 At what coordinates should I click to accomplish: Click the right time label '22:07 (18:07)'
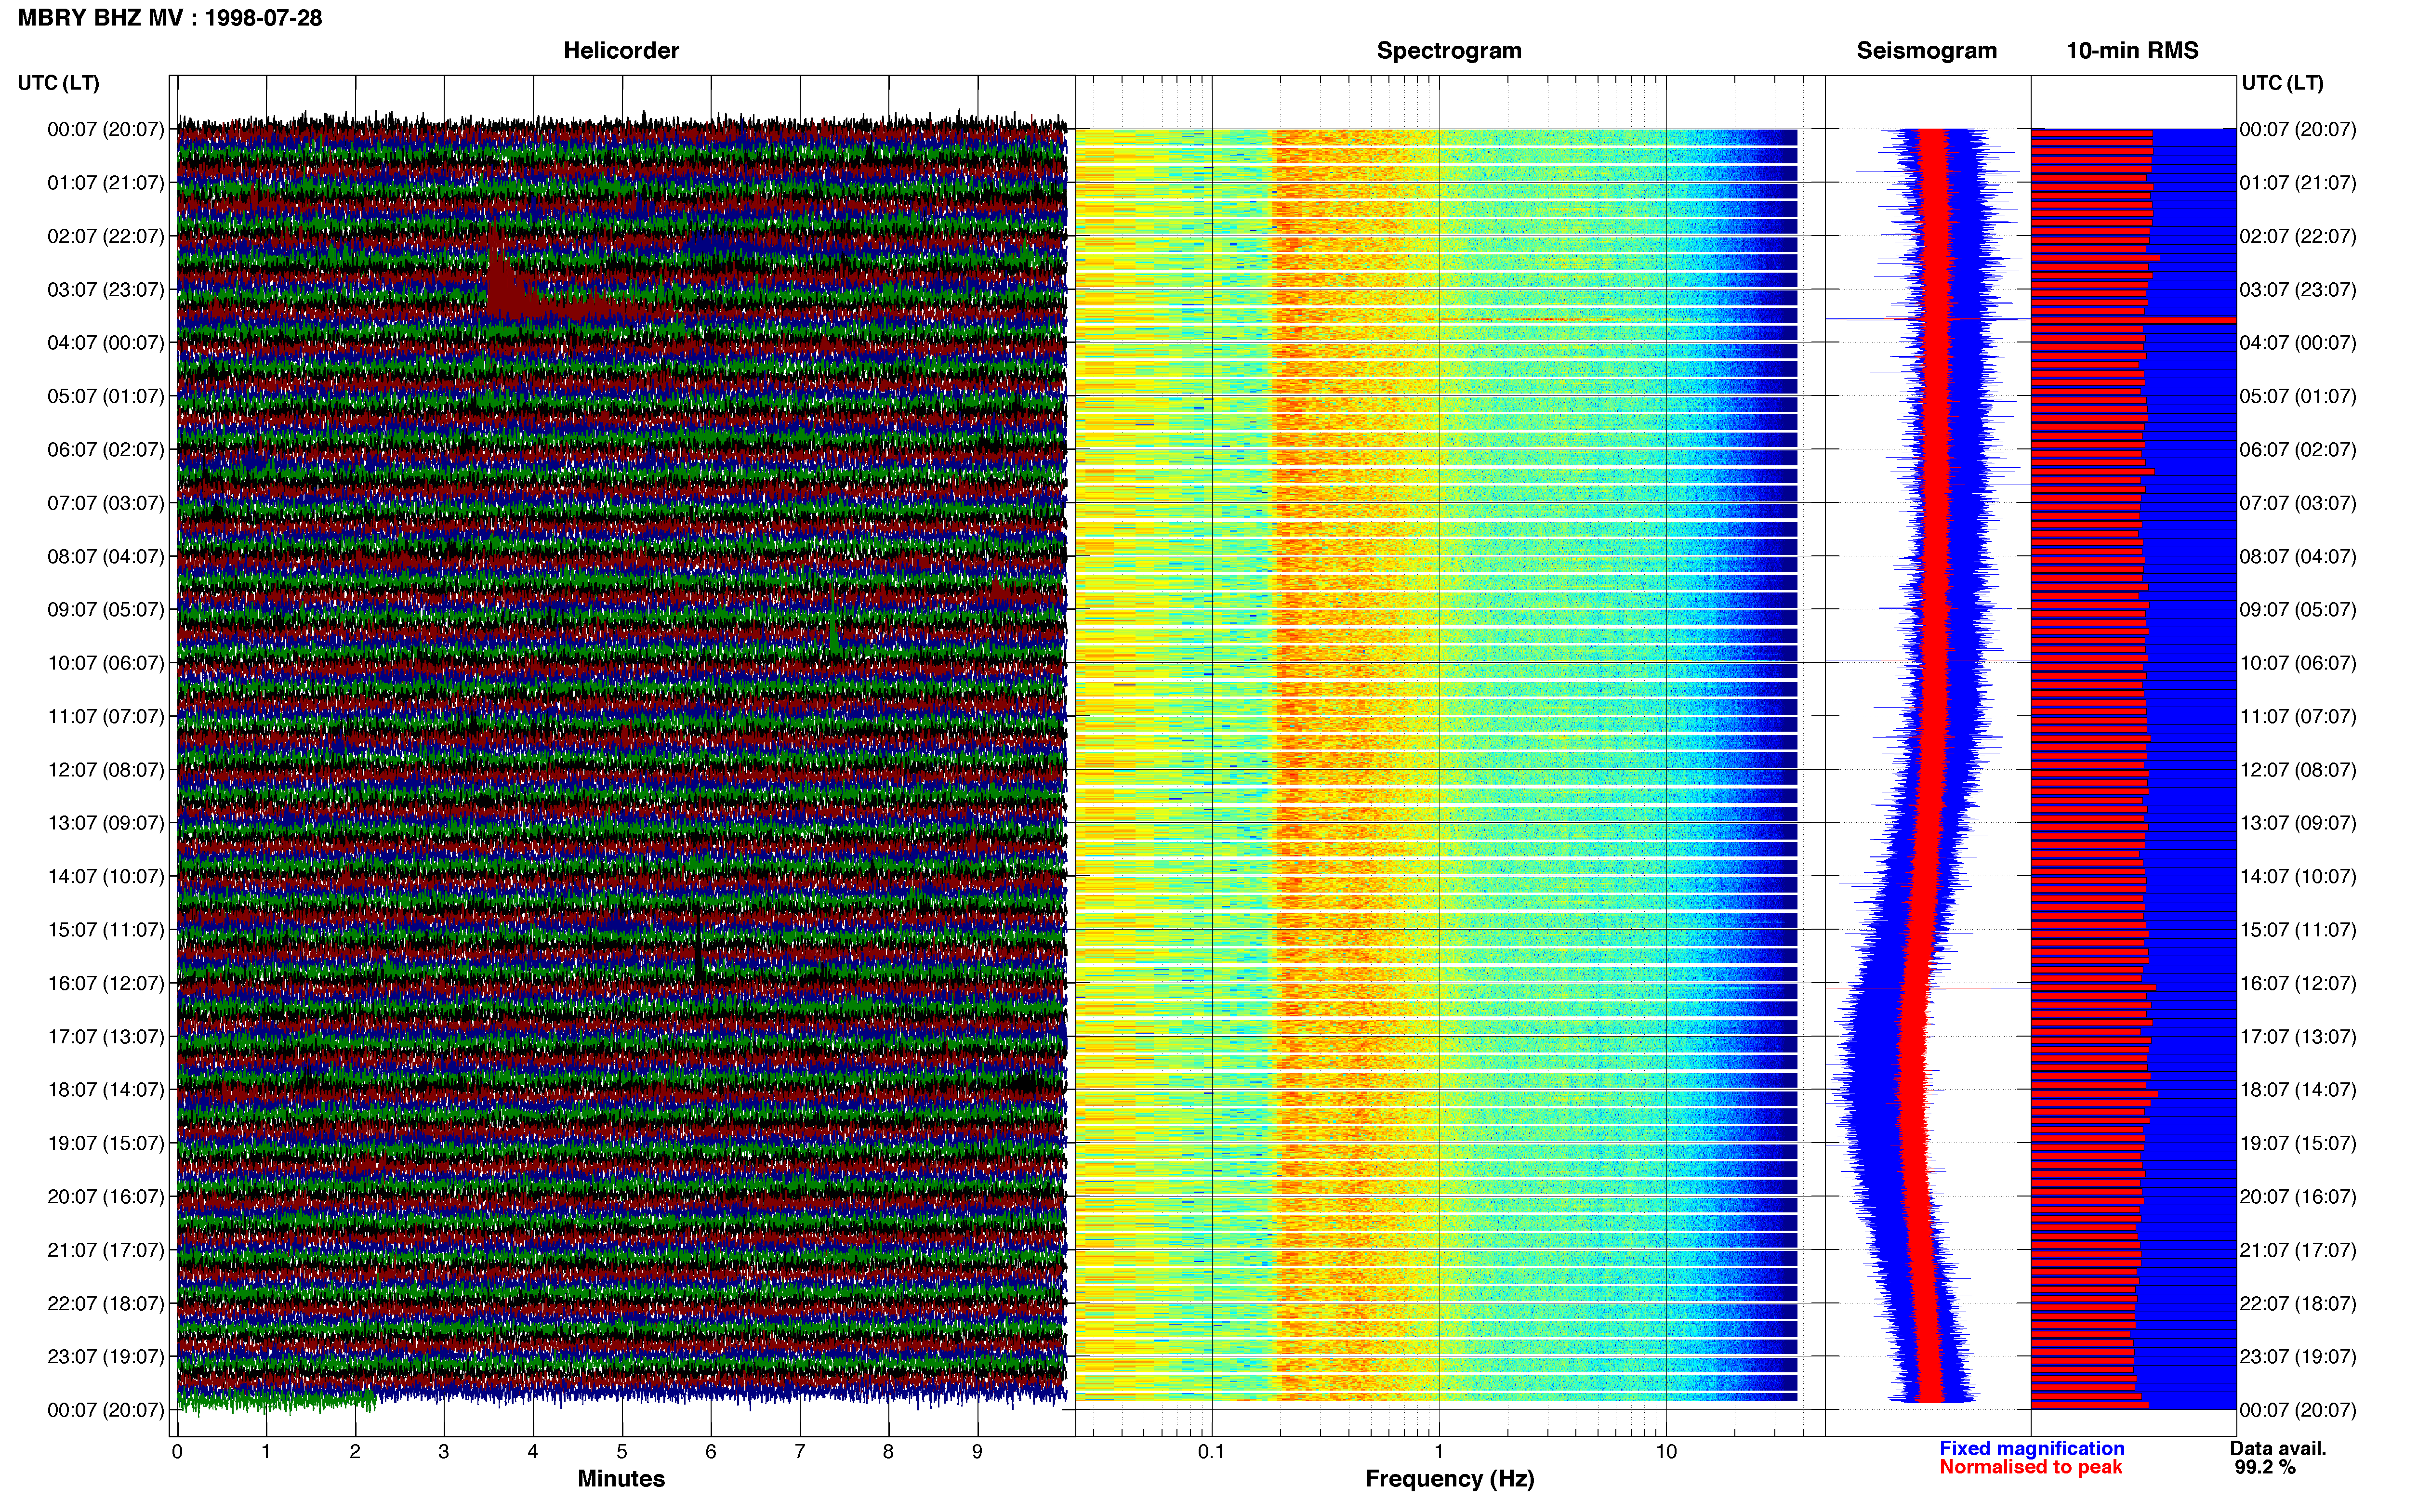coord(2298,1304)
